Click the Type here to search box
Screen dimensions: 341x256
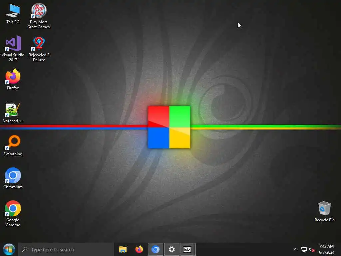coord(66,249)
